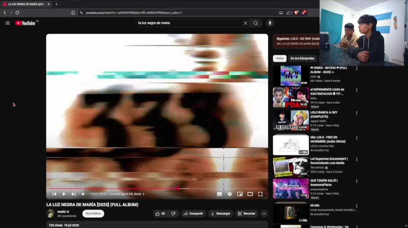The image size is (408, 228).
Task: Select the 'Todos' filter chip
Action: point(280,58)
